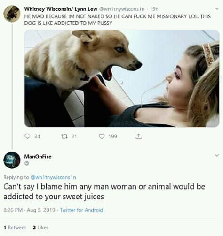Visit the ManOnFire display name link
Image resolution: width=223 pixels, height=236 pixels.
[x=38, y=156]
